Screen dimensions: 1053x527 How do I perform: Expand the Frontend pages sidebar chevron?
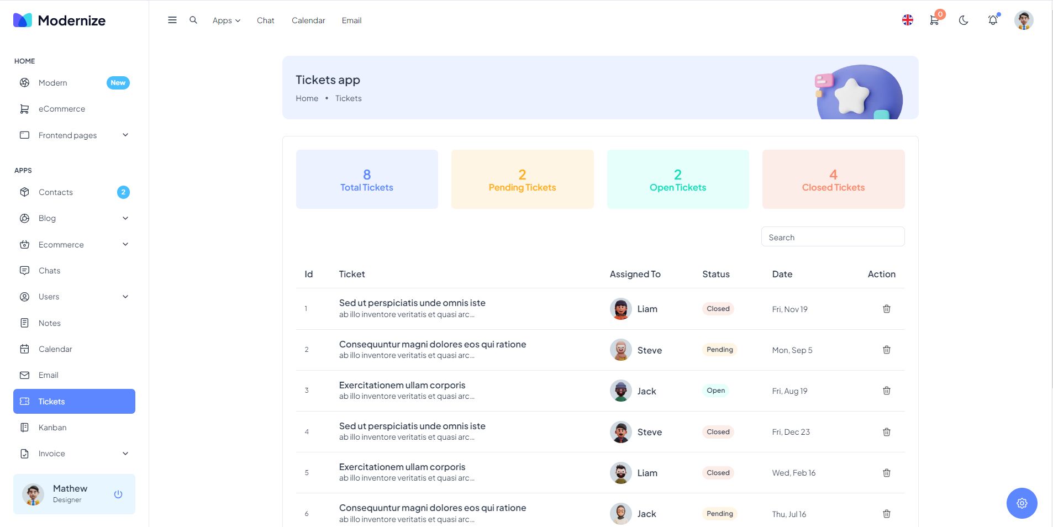(125, 135)
